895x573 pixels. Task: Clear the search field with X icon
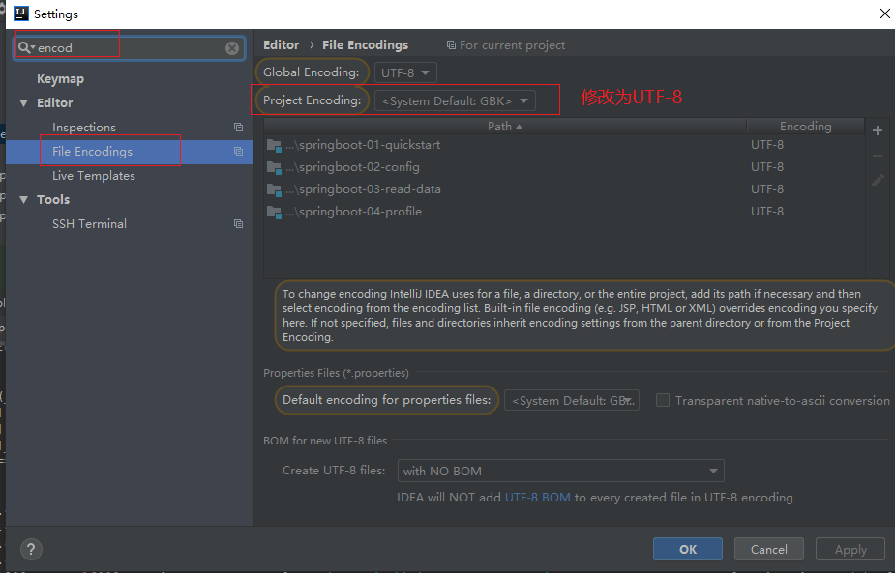tap(232, 48)
